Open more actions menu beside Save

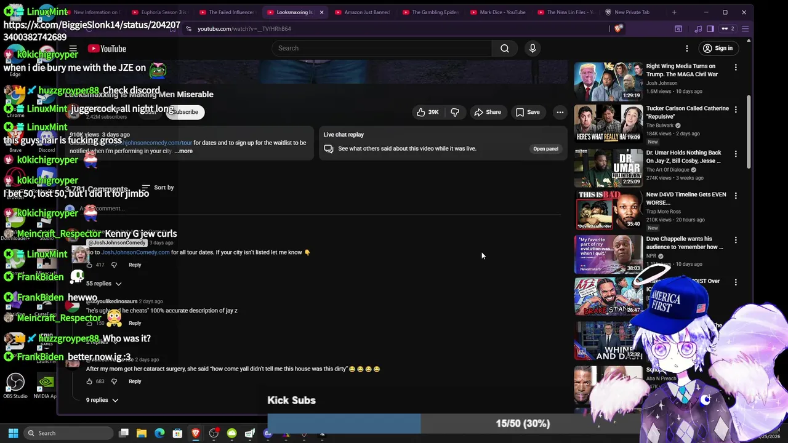(560, 112)
